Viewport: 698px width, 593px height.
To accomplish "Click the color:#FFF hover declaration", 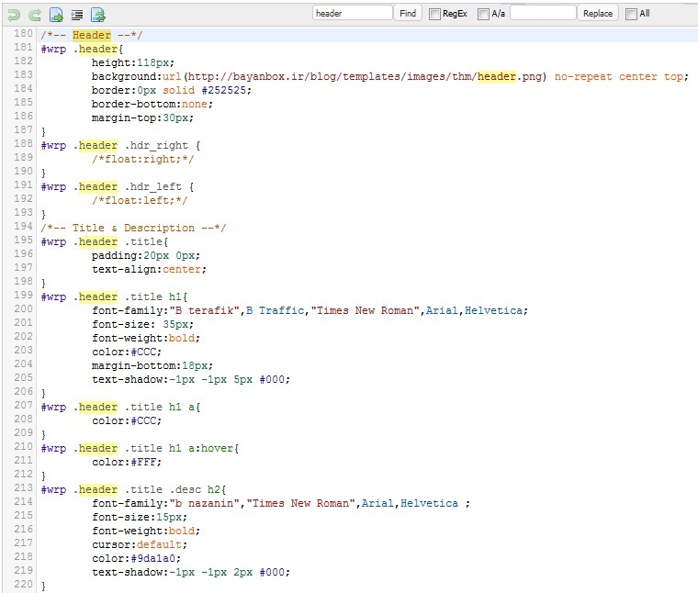I will pos(127,462).
